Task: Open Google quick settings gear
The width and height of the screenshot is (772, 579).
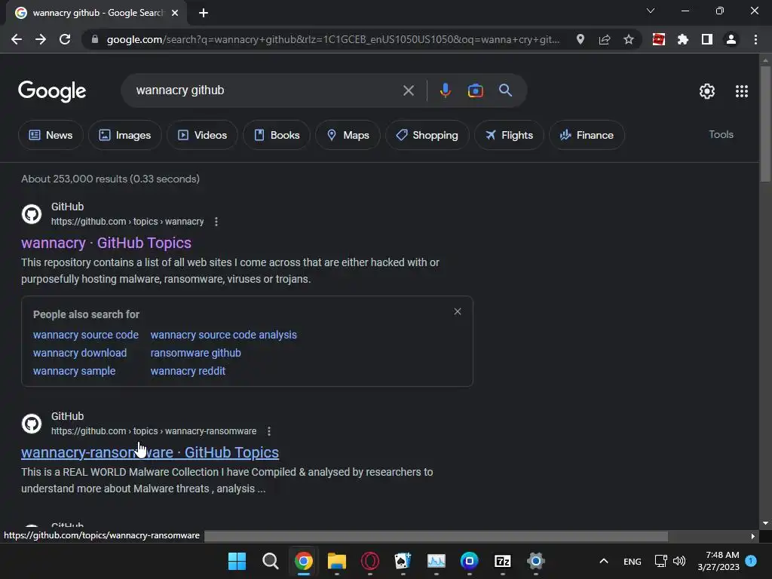Action: point(707,91)
